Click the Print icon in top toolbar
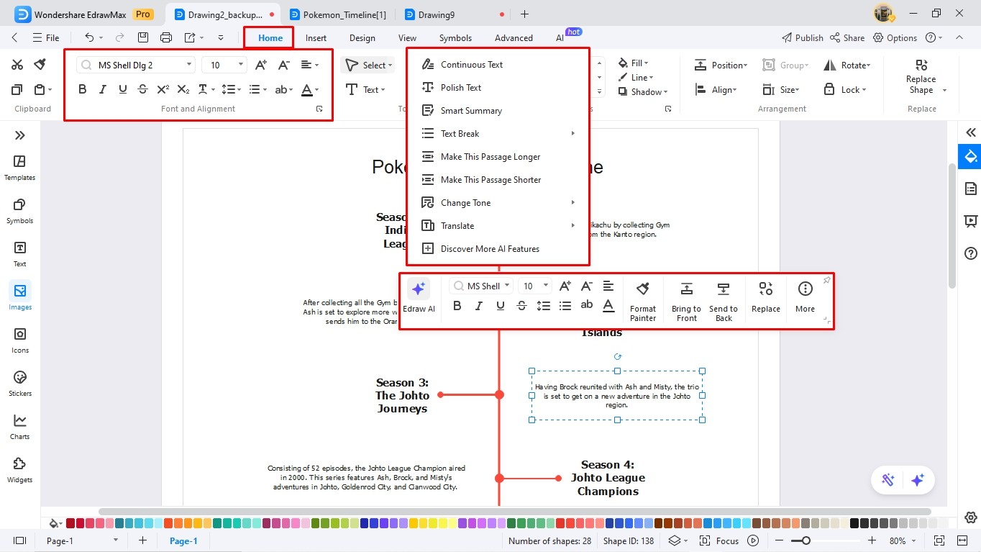This screenshot has width=981, height=552. click(166, 37)
